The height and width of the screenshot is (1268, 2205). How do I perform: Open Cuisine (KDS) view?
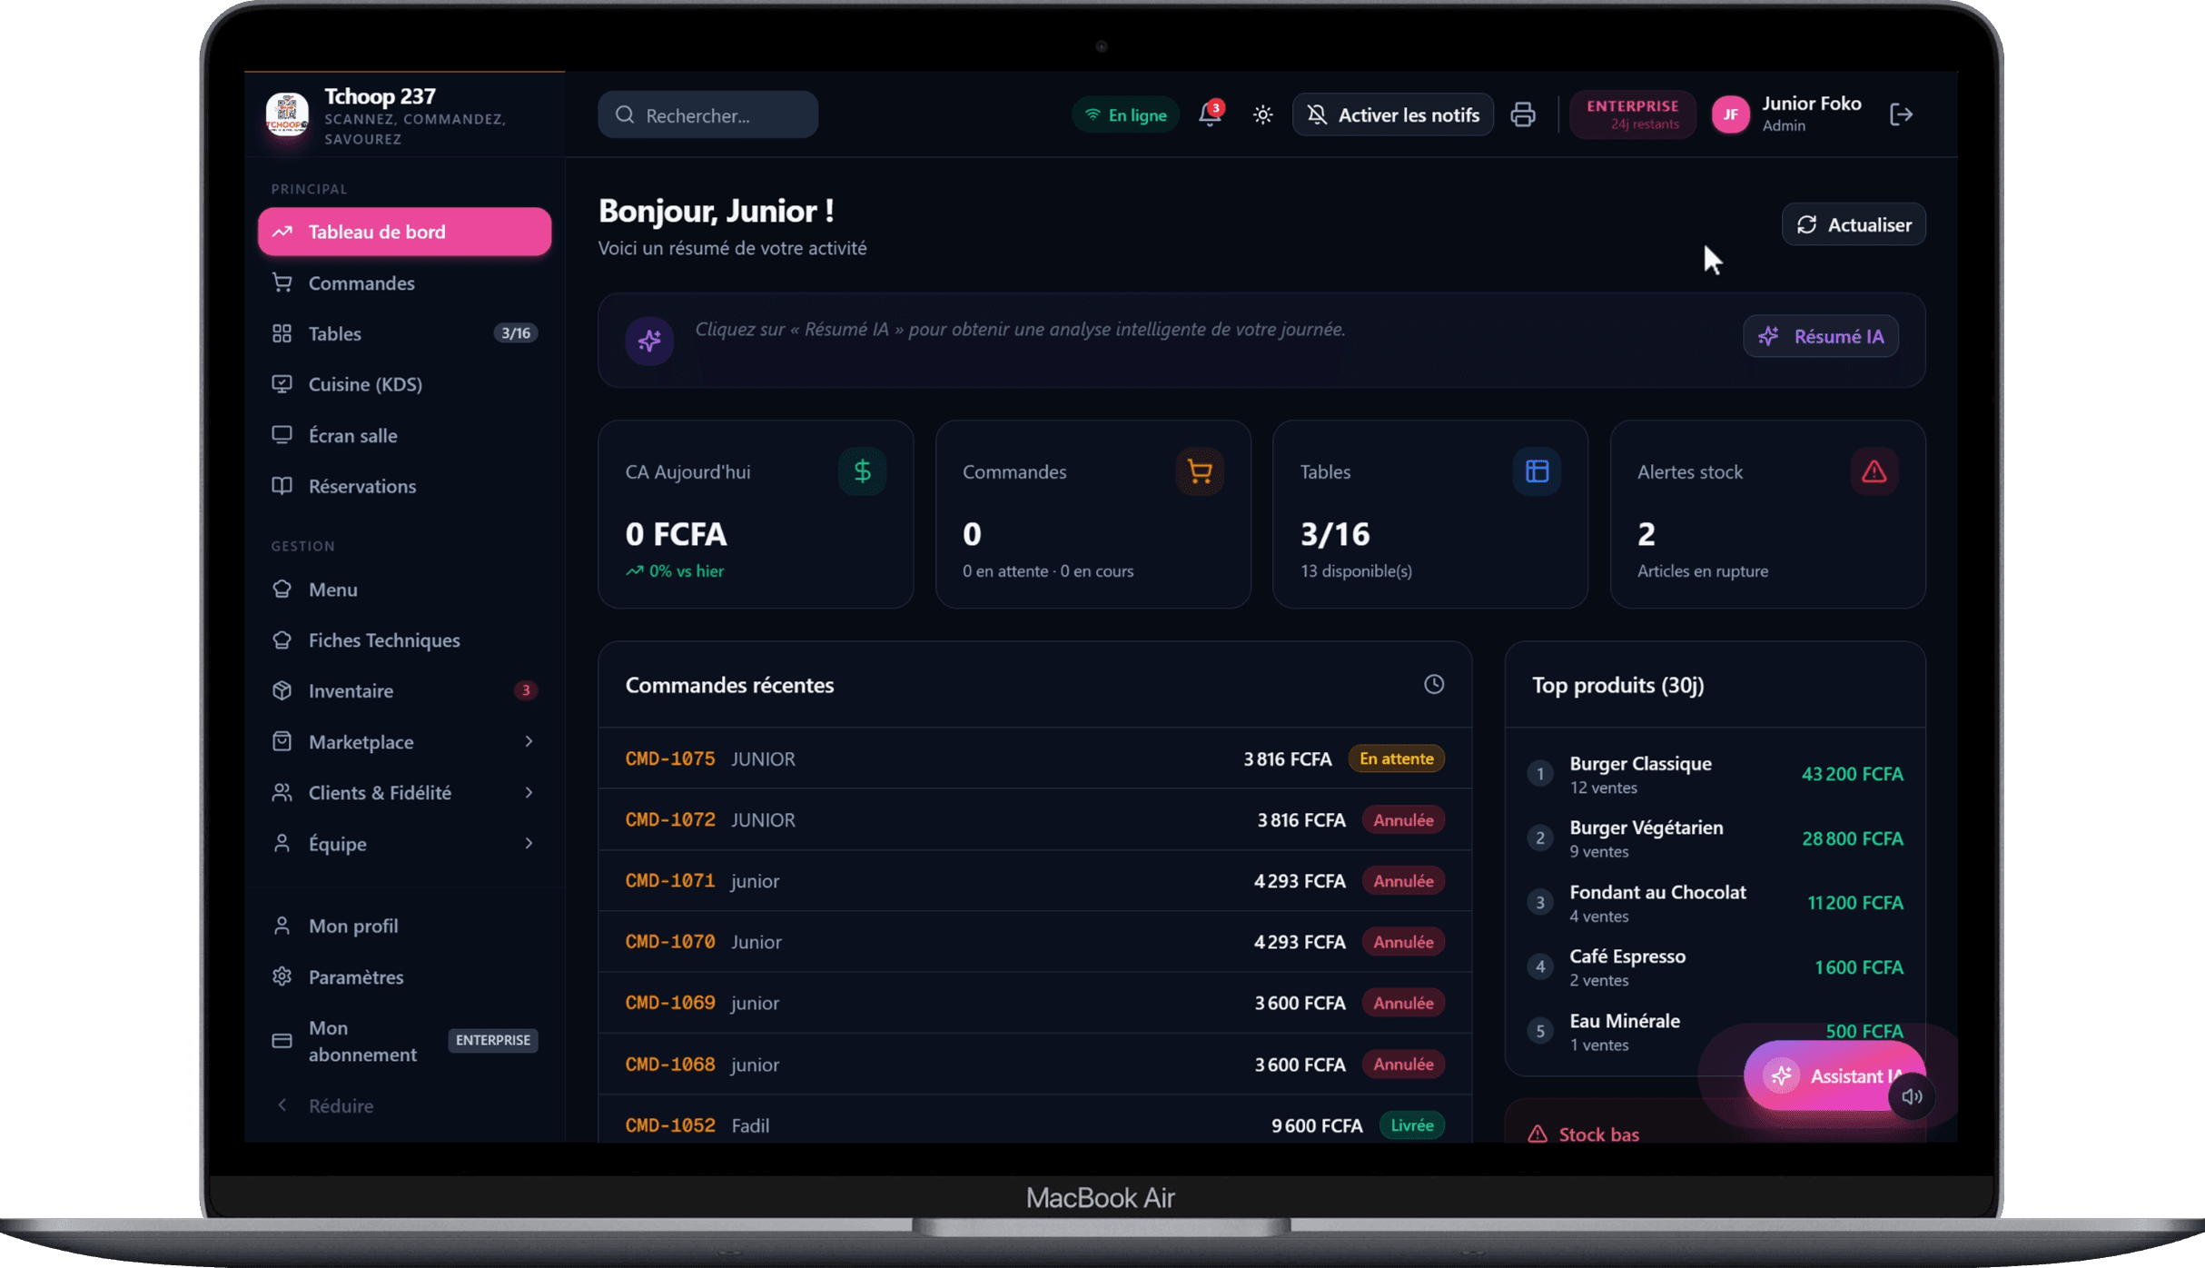coord(404,384)
